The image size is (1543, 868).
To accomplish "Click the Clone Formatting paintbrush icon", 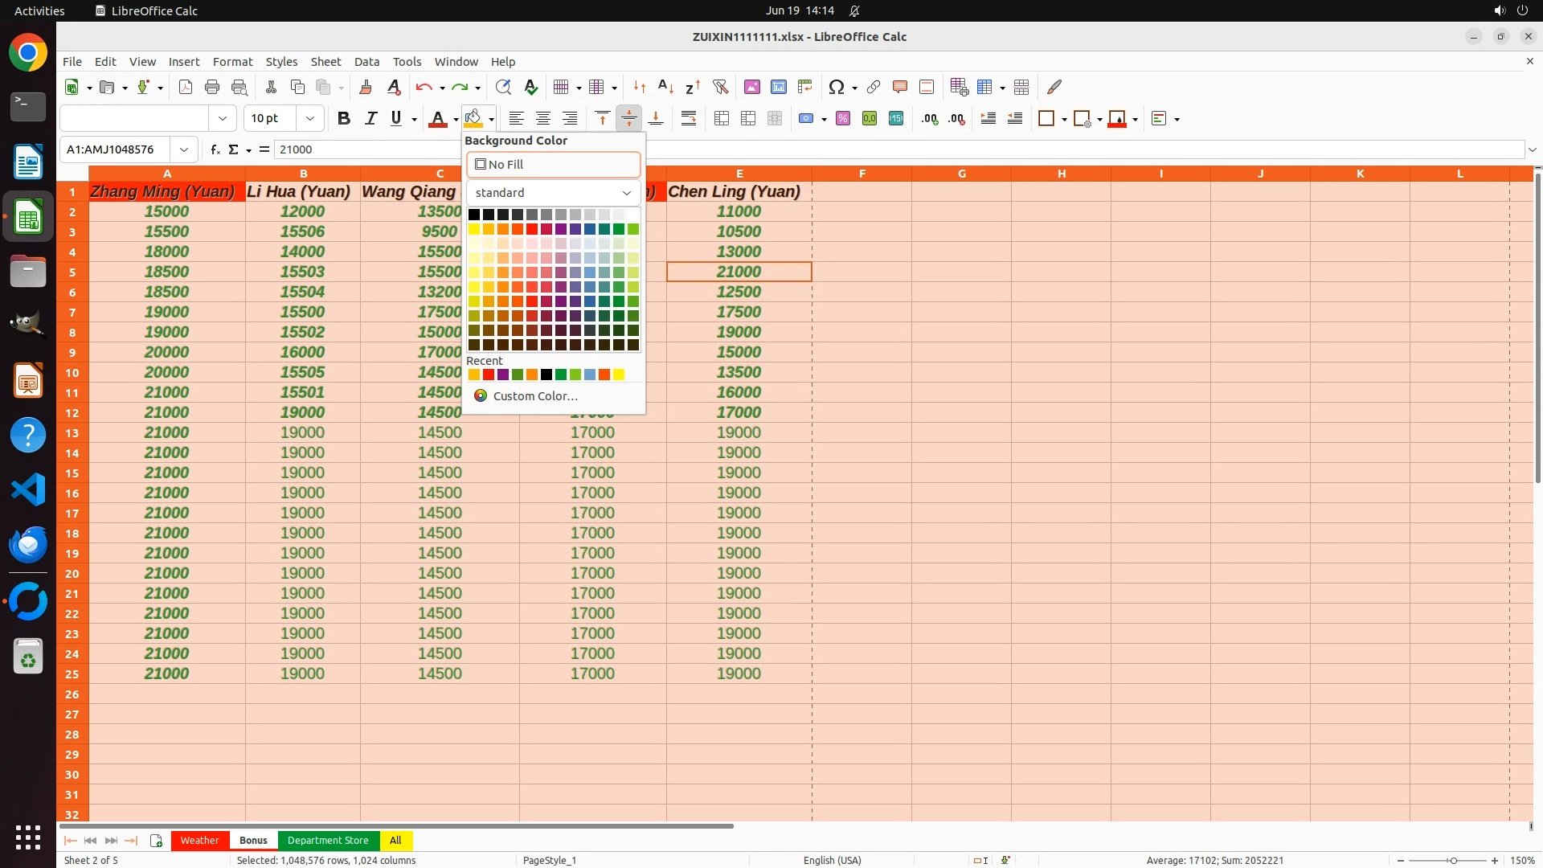I will click(x=366, y=87).
